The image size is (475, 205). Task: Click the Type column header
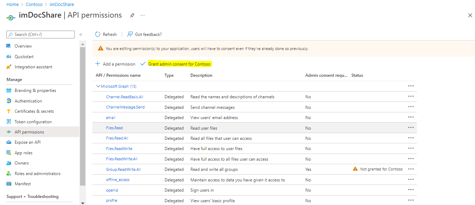[x=169, y=75]
